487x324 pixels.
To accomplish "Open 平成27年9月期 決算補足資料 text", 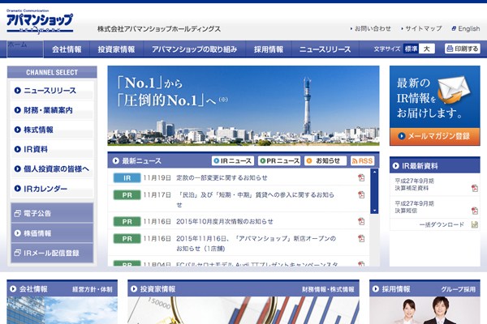I will coord(414,184).
